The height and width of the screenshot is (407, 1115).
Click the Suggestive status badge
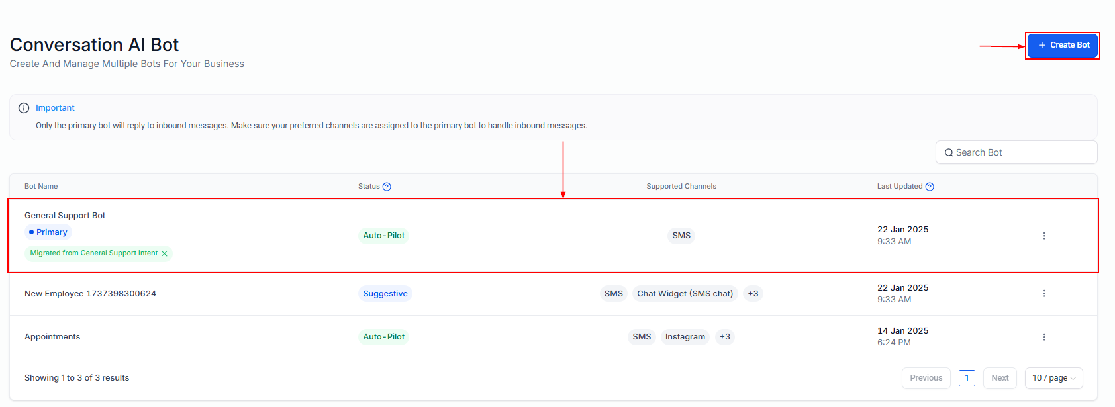(385, 294)
